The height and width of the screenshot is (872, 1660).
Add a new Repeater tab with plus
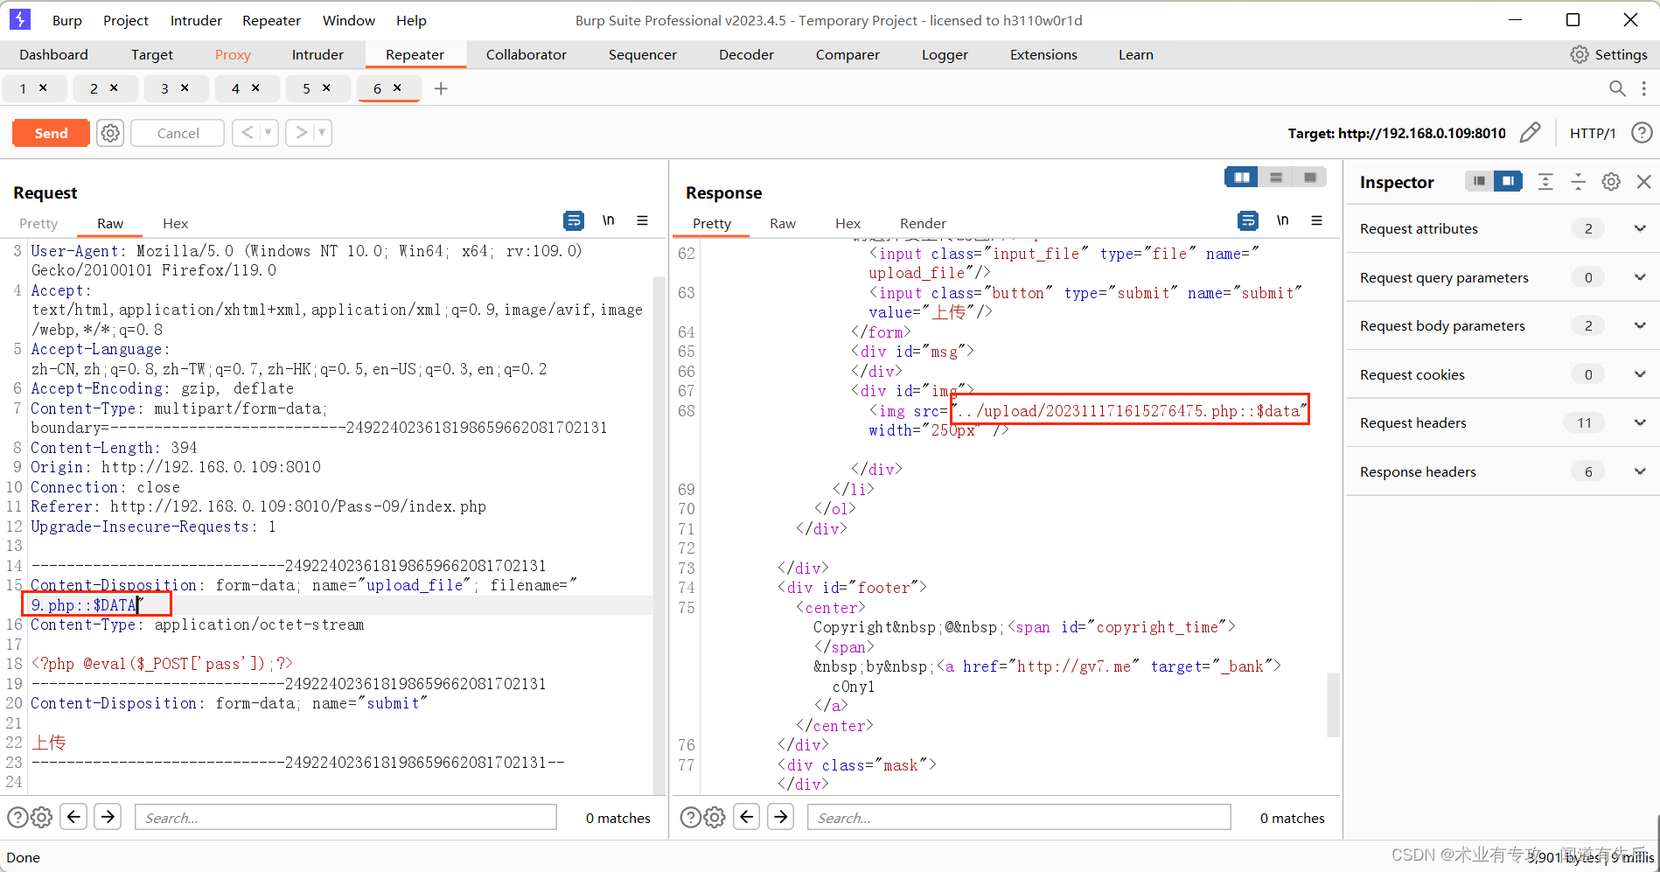(x=441, y=88)
